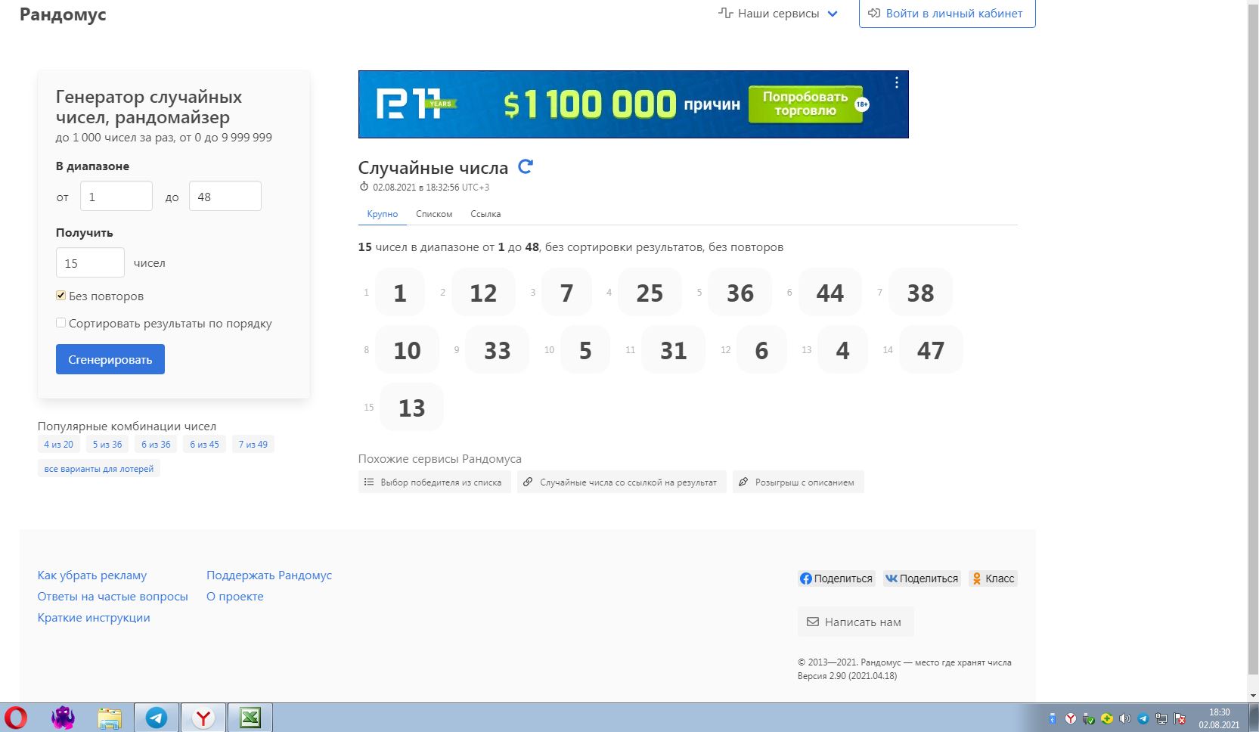
Task: Open 'Как убрать рекламу' link
Action: tap(92, 575)
